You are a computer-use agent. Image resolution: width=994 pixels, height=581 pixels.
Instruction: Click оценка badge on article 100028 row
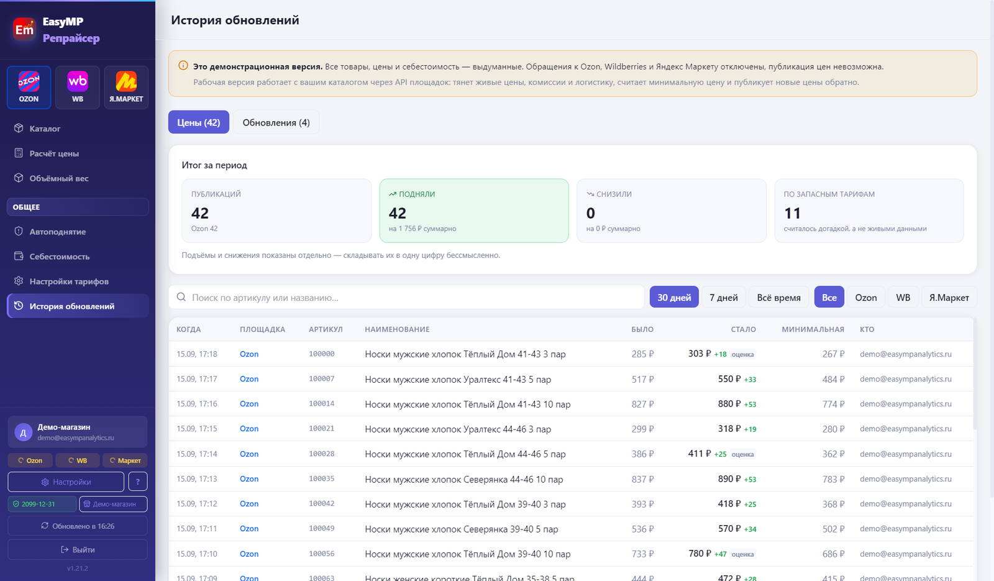coord(742,454)
